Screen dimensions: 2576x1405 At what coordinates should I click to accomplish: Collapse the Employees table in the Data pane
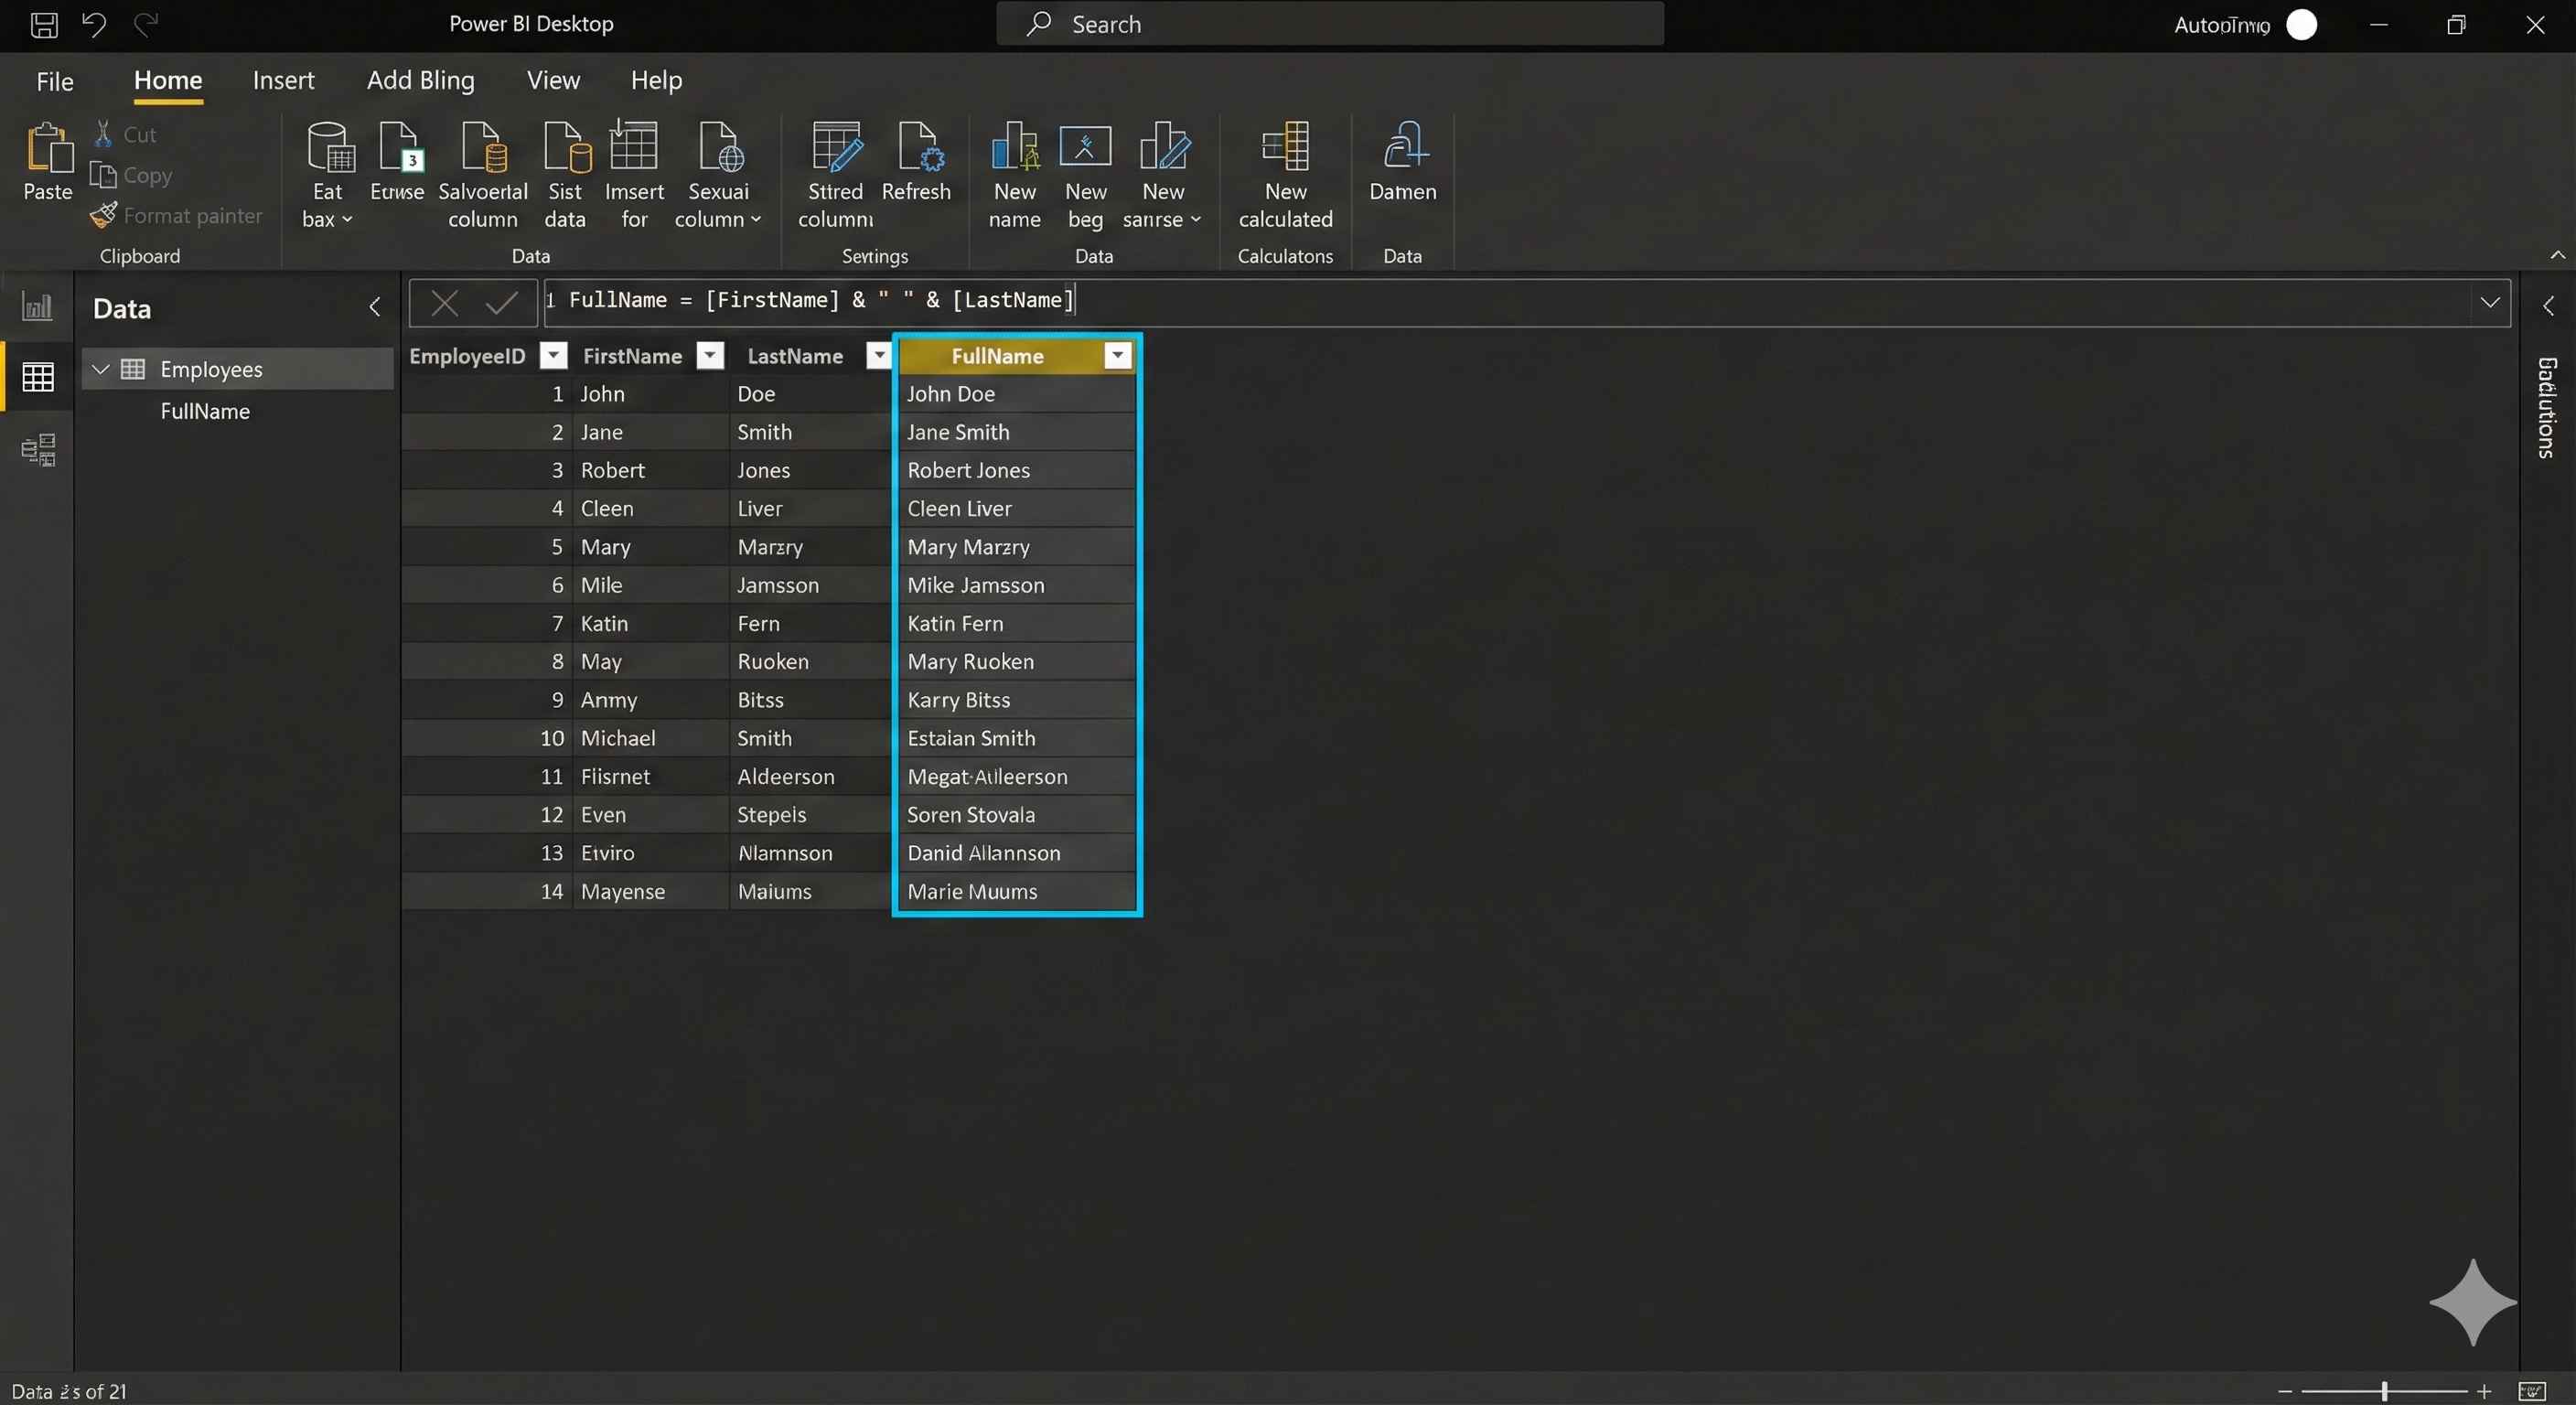point(100,368)
